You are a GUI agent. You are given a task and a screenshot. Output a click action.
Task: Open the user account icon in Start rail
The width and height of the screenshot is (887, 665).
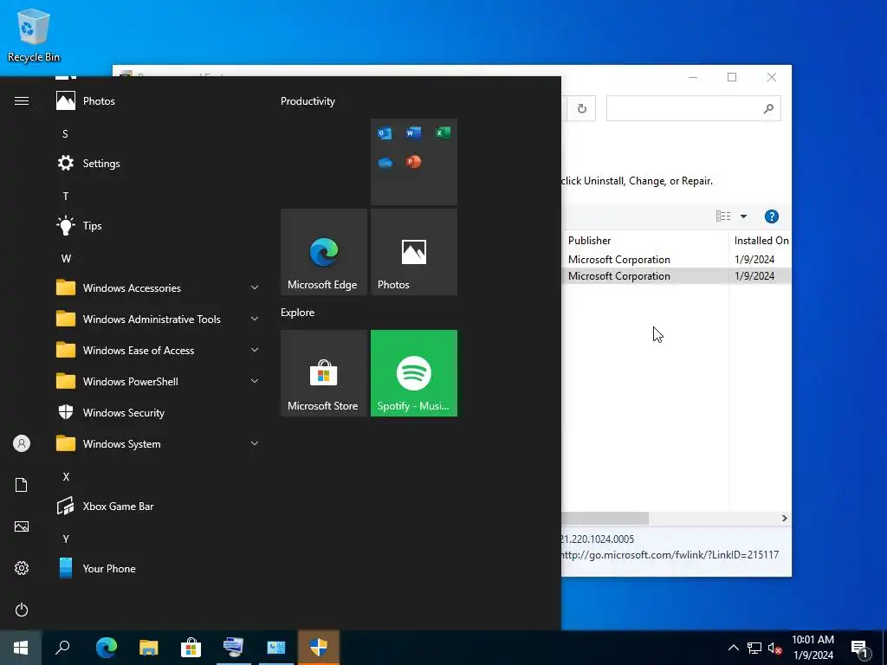(22, 443)
